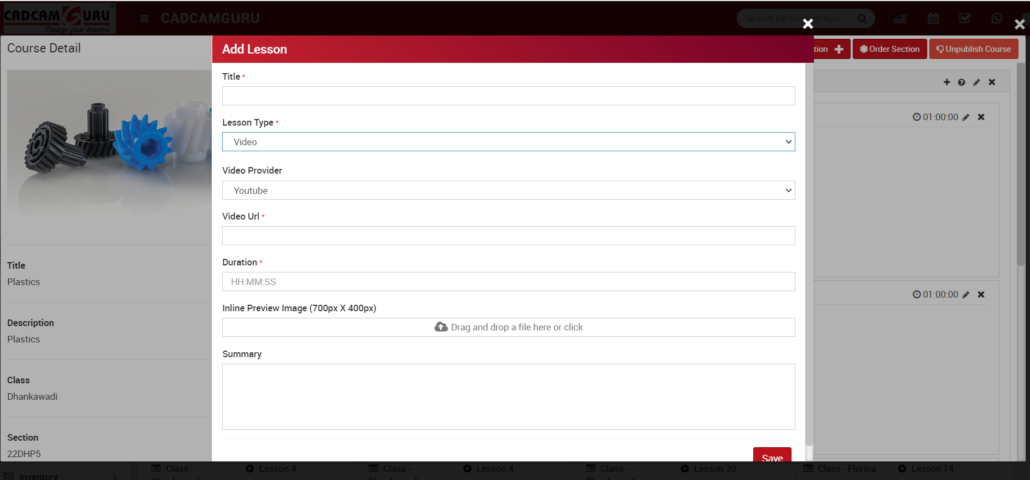Edit the section with pencil icon
Image resolution: width=1030 pixels, height=480 pixels.
976,82
